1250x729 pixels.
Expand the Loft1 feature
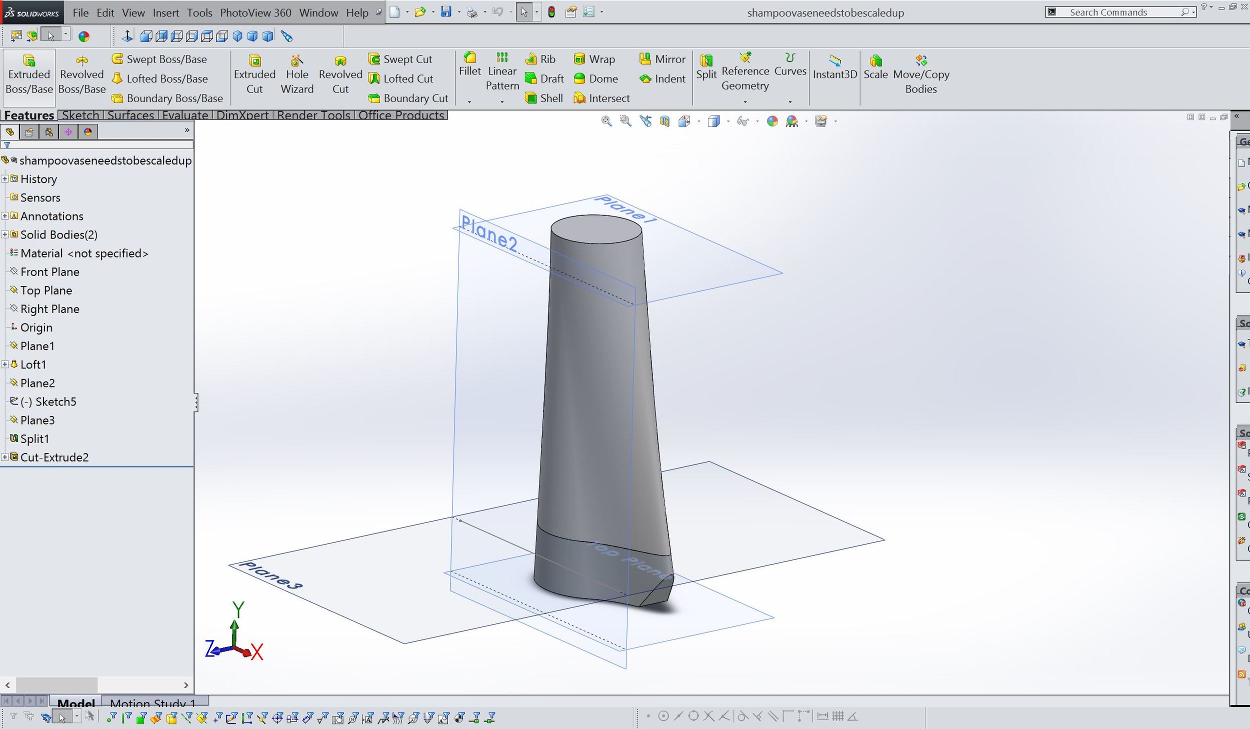[4, 364]
